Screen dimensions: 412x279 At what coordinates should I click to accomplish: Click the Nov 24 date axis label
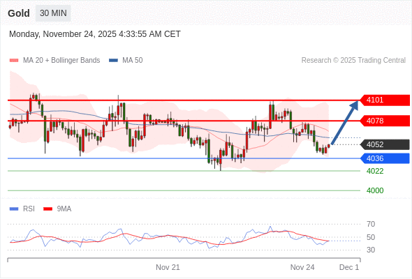click(302, 267)
